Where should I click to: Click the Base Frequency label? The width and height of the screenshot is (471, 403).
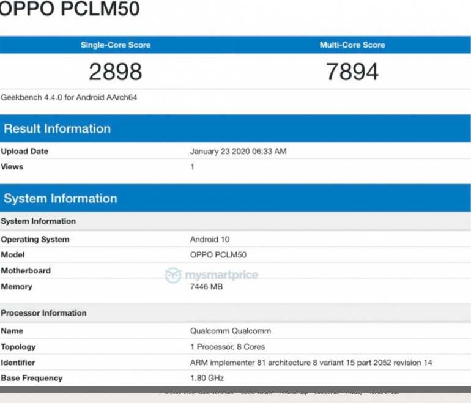[32, 378]
